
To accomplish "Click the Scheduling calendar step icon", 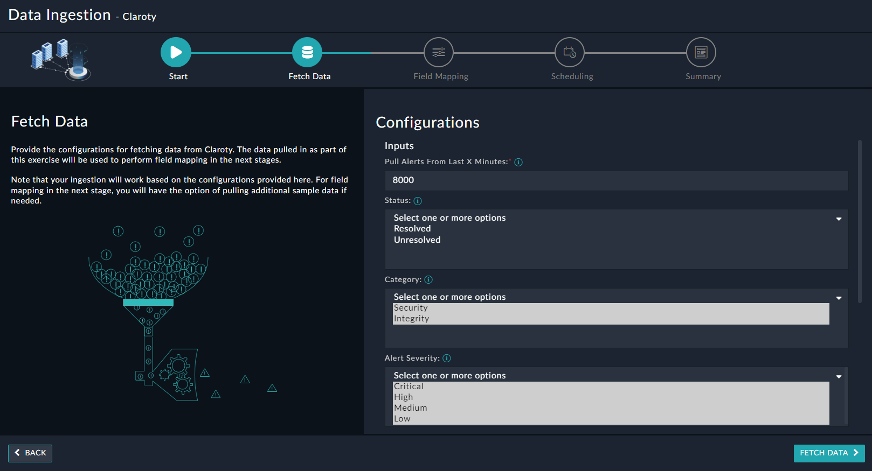I will tap(570, 52).
